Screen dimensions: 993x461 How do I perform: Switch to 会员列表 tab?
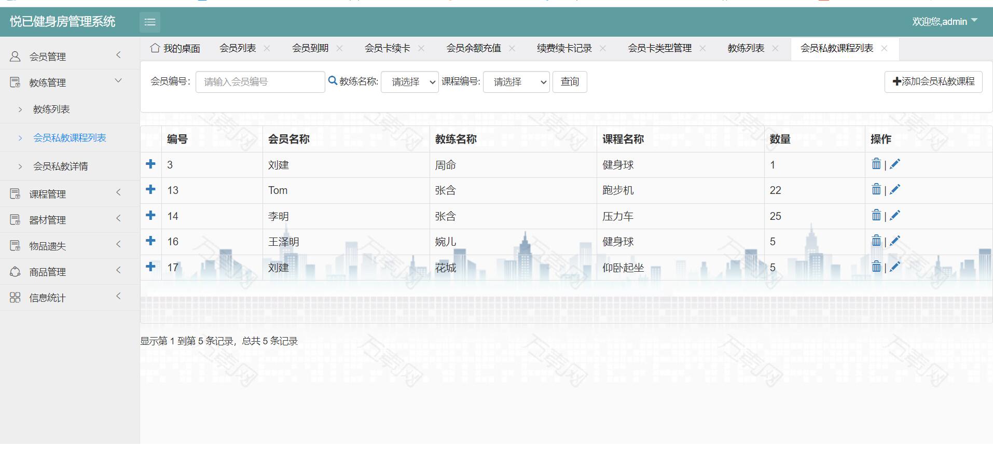pyautogui.click(x=238, y=48)
